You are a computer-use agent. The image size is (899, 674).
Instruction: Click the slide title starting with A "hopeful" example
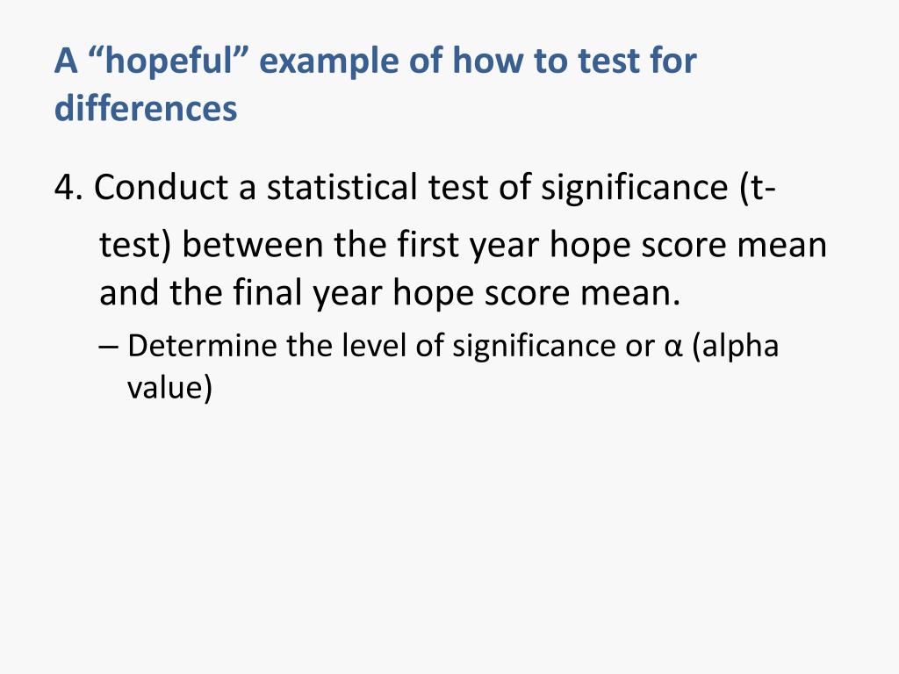(376, 84)
